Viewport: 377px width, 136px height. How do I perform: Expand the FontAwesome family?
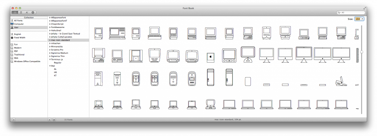point(50,27)
